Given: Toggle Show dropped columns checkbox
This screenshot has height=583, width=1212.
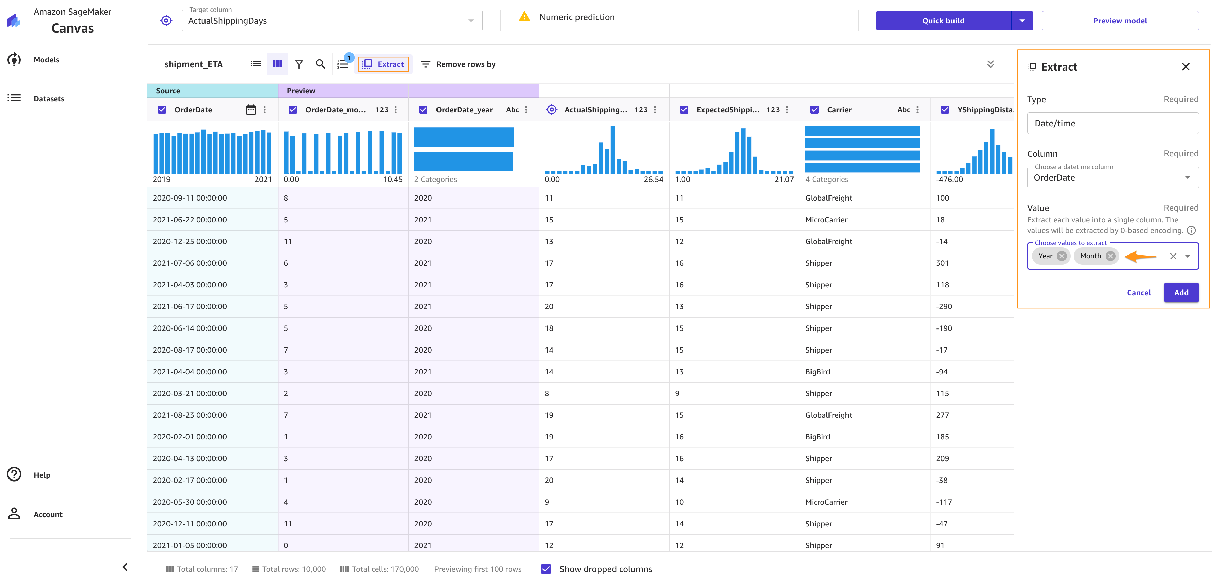Looking at the screenshot, I should point(546,569).
